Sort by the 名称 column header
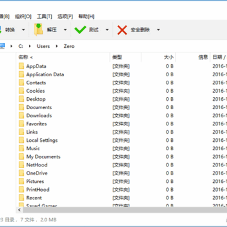 click(x=63, y=57)
